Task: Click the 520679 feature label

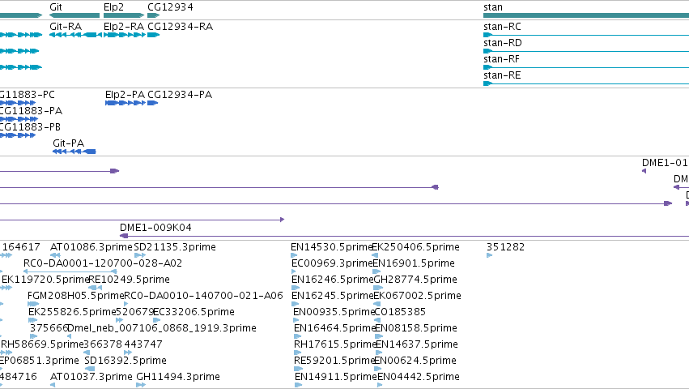Action: 134,312
